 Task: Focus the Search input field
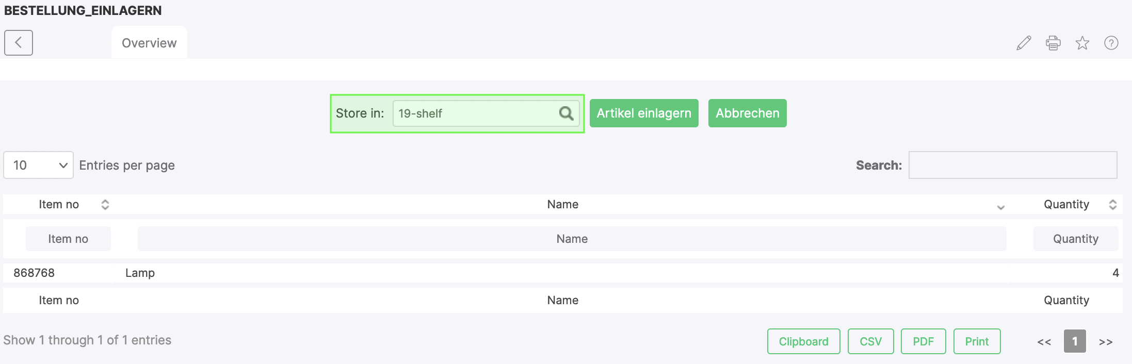(1012, 165)
